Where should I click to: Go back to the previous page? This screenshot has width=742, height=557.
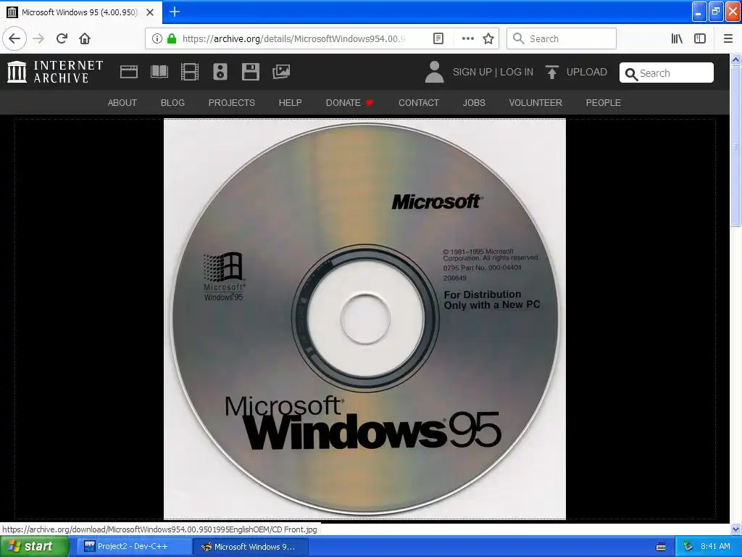14,38
